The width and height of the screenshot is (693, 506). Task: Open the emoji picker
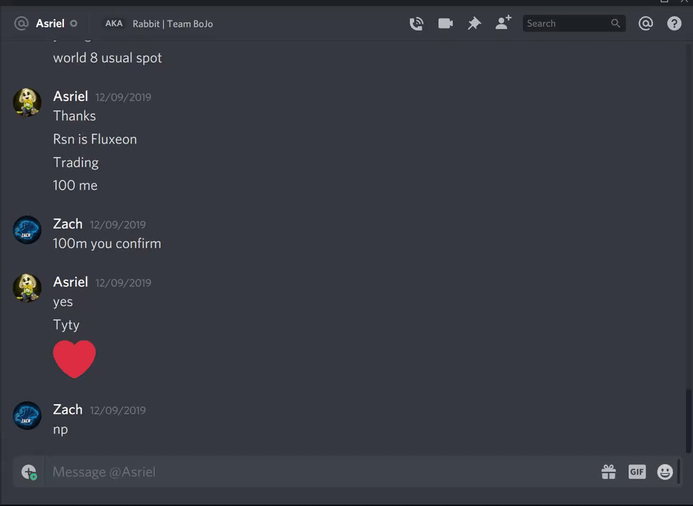665,472
